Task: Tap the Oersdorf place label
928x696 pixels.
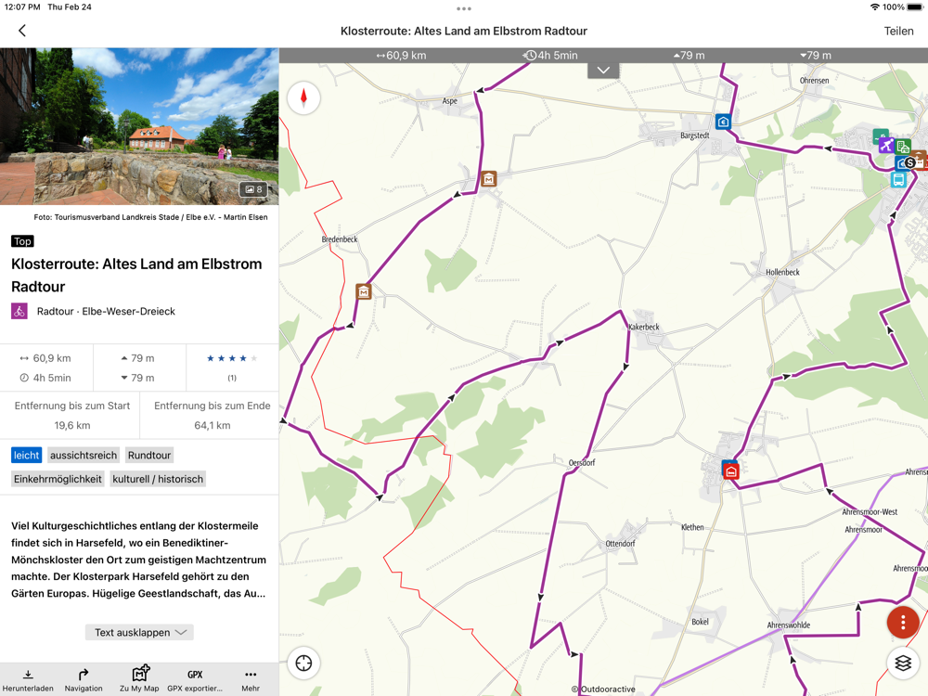Action: tap(582, 463)
